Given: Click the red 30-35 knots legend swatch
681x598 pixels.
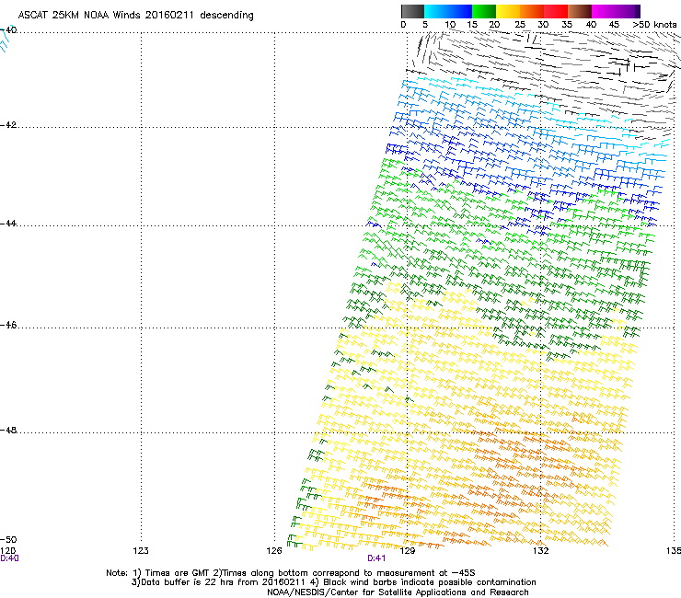Looking at the screenshot, I should [x=556, y=11].
